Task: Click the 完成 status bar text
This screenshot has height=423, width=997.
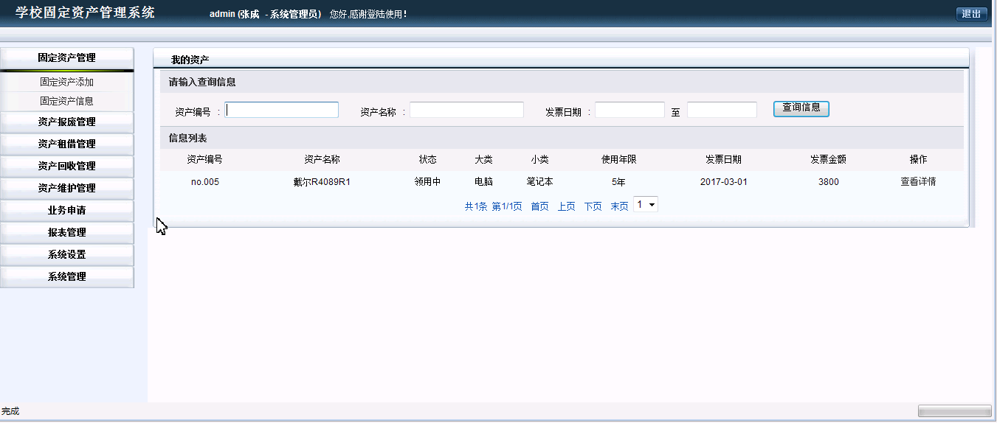Action: pos(10,411)
